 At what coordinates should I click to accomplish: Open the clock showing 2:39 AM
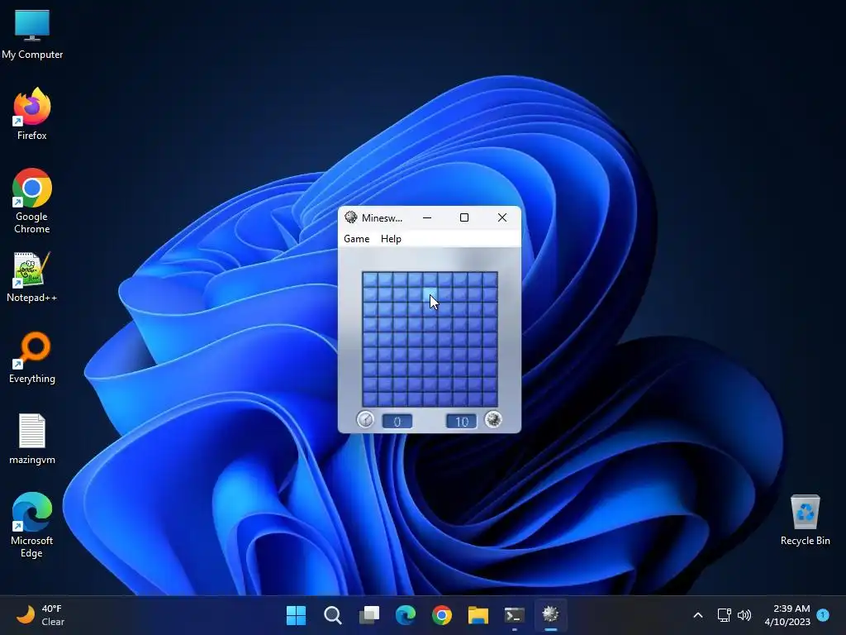pyautogui.click(x=787, y=615)
